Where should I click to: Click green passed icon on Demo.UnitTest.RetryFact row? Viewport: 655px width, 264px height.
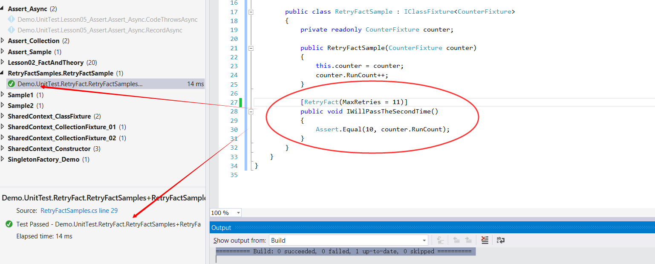click(x=12, y=84)
